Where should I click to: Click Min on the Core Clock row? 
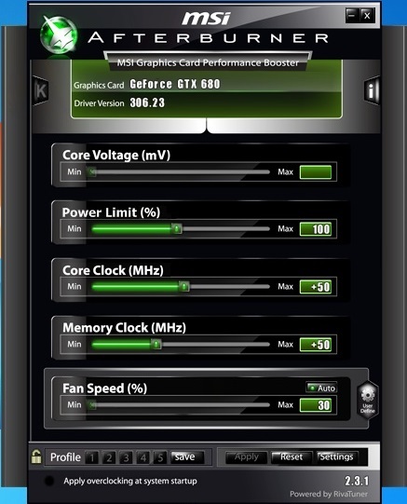(75, 286)
